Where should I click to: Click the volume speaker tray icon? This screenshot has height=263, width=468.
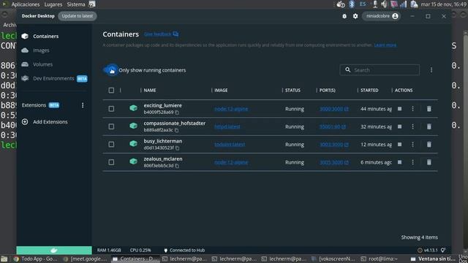point(384,4)
